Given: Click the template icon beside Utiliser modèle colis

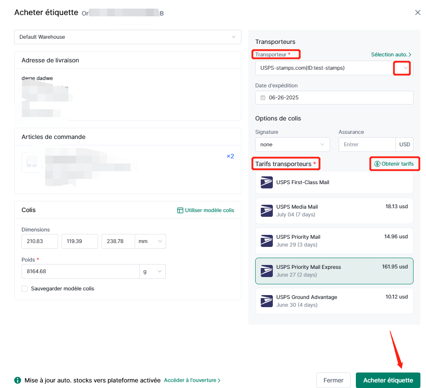Looking at the screenshot, I should (180, 210).
